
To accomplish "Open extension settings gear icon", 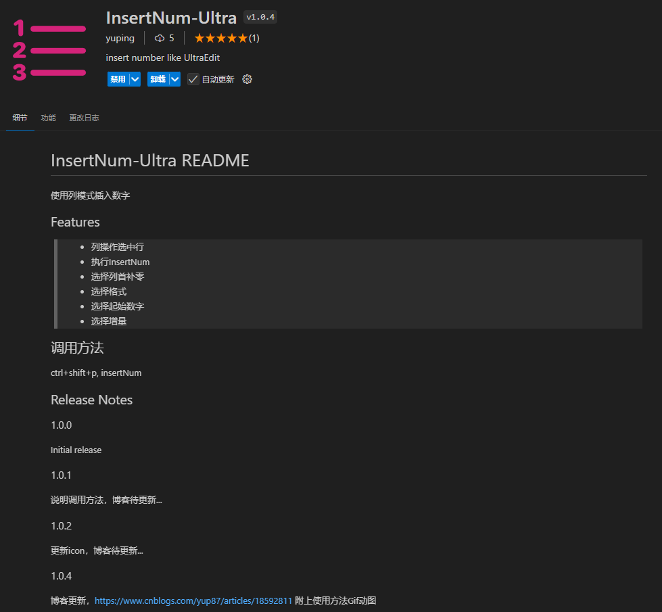I will tap(247, 79).
